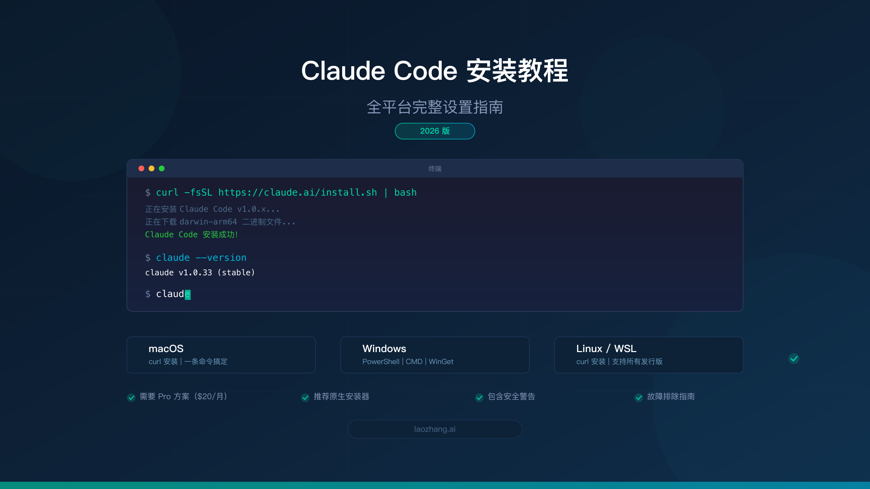
Task: Select the Windows platform card
Action: 435,355
